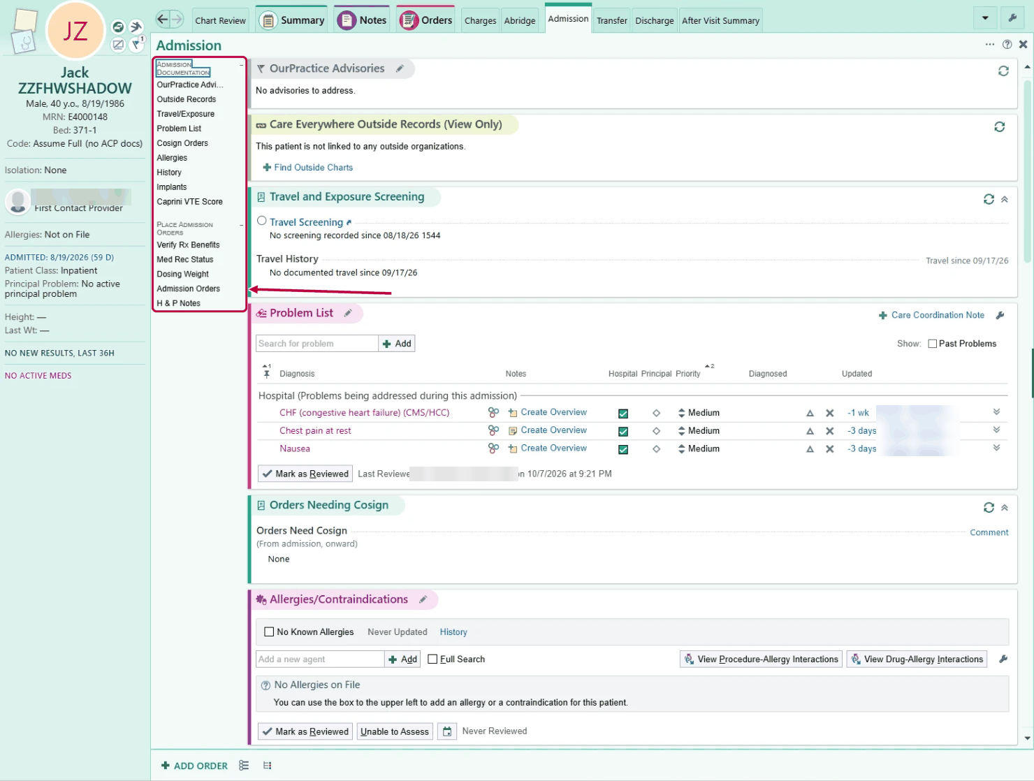Click View Drug-Allergy Interactions button
The height and width of the screenshot is (781, 1034).
tap(917, 659)
